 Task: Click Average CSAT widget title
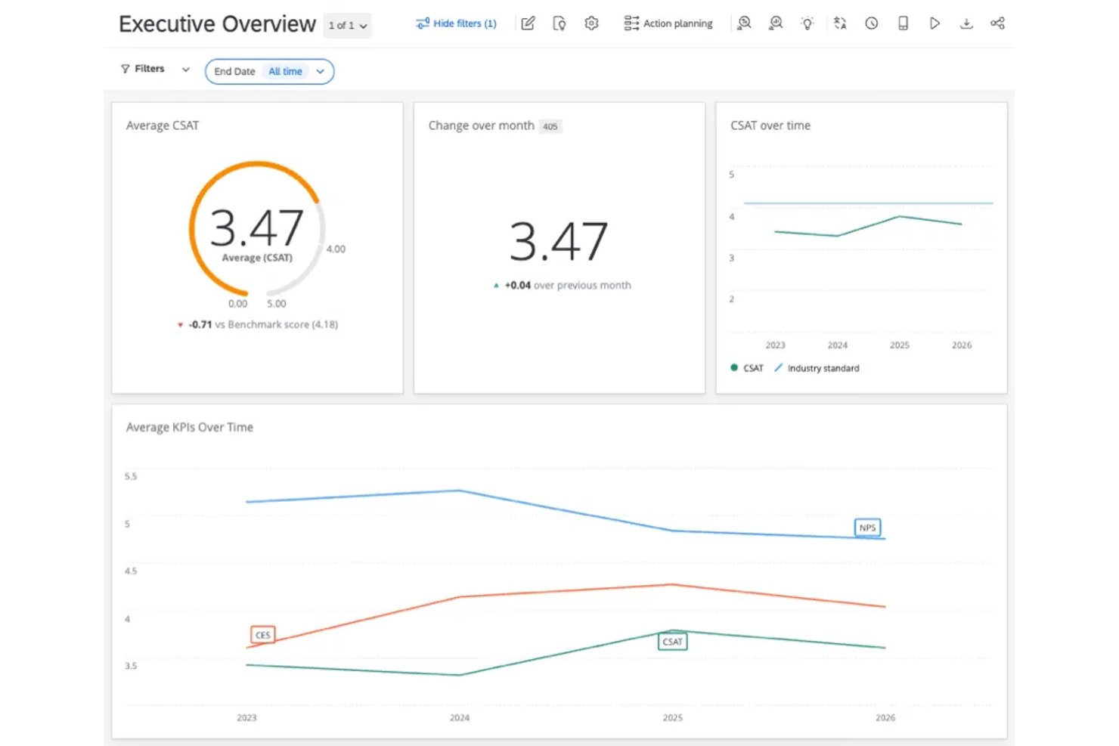(x=163, y=125)
